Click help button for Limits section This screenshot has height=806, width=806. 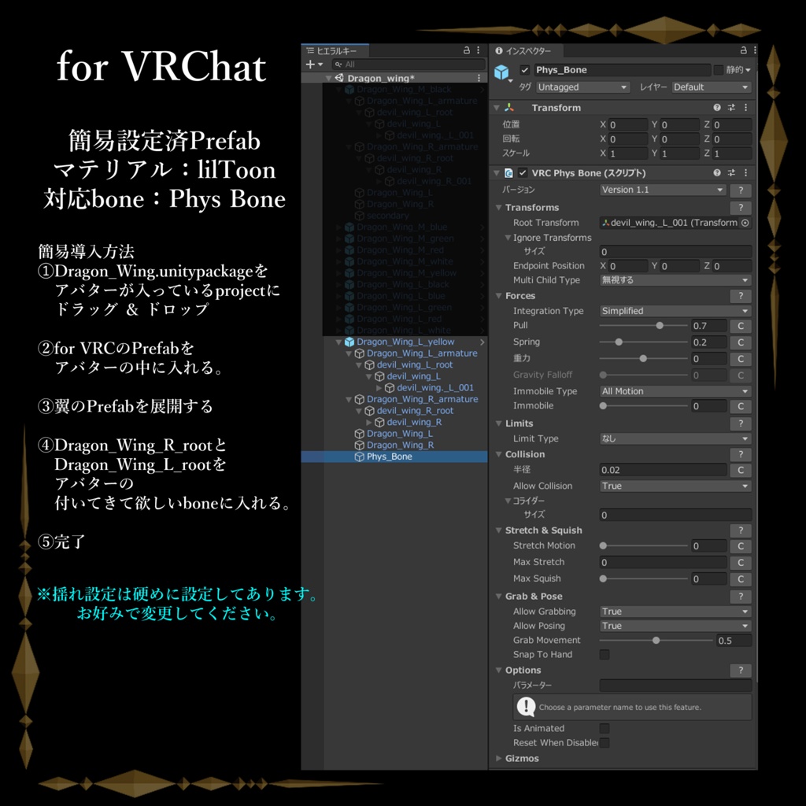(x=741, y=423)
